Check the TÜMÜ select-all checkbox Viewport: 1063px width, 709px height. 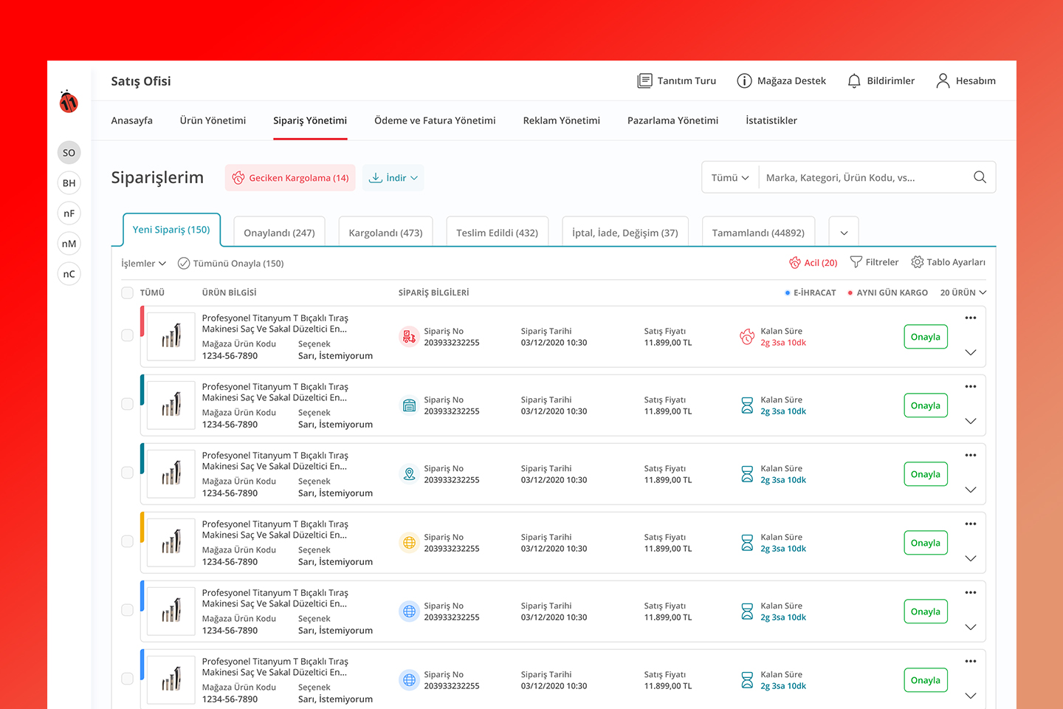pyautogui.click(x=127, y=293)
